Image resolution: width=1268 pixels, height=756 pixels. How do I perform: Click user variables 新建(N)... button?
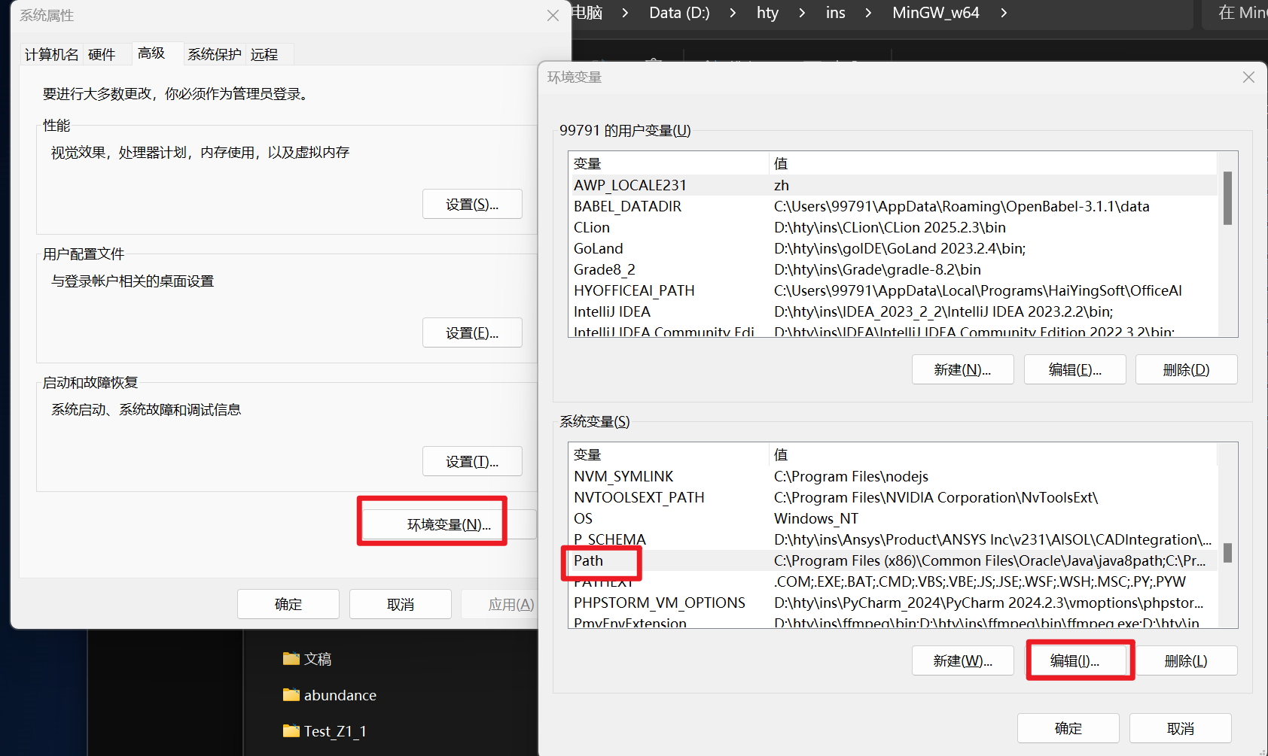pos(962,369)
